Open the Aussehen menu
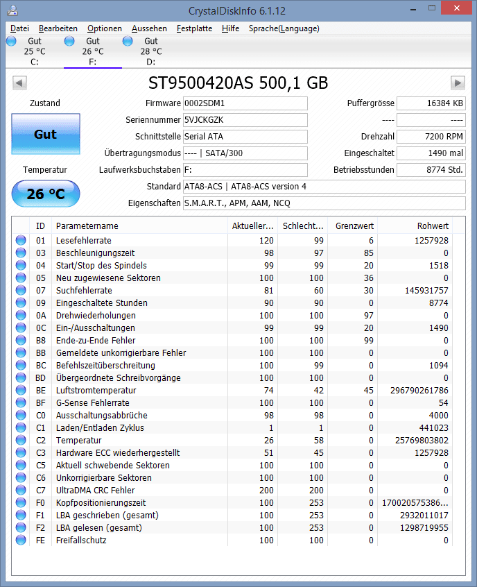477x587 pixels. [149, 28]
